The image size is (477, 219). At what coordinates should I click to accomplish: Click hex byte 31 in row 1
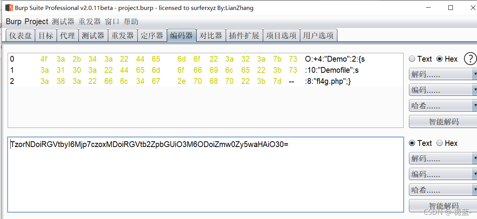click(x=60, y=70)
